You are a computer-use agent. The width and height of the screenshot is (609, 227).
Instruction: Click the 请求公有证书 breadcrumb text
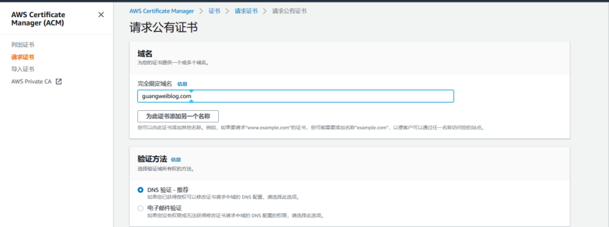(290, 11)
